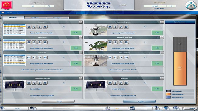Open chart icon in International cup victory header
198x111 pixels.
coord(162,22)
